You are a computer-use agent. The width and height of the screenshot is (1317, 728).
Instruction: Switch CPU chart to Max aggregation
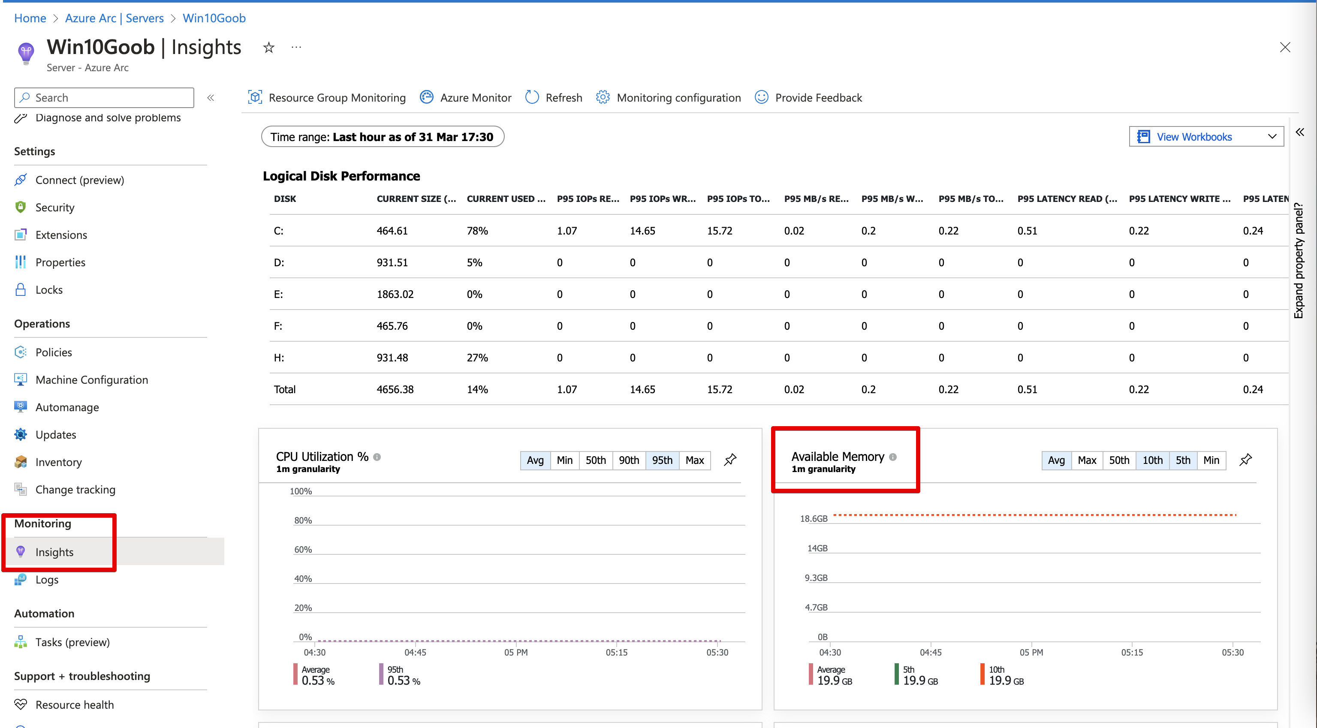click(695, 460)
